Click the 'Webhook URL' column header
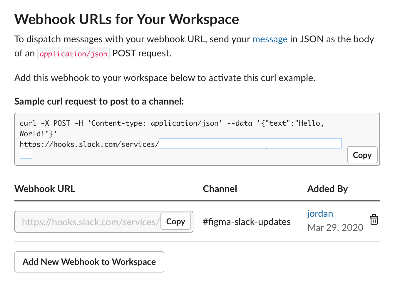This screenshot has width=395, height=286. (x=45, y=189)
